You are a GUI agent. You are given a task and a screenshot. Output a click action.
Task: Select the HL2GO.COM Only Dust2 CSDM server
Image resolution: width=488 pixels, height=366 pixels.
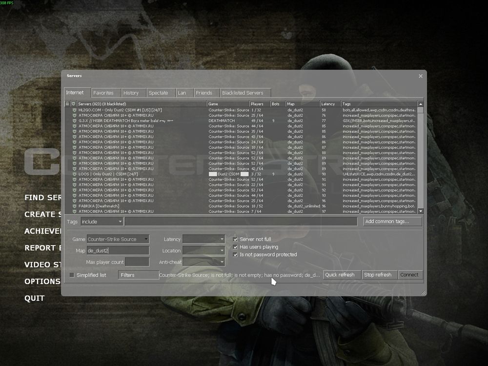[241, 110]
